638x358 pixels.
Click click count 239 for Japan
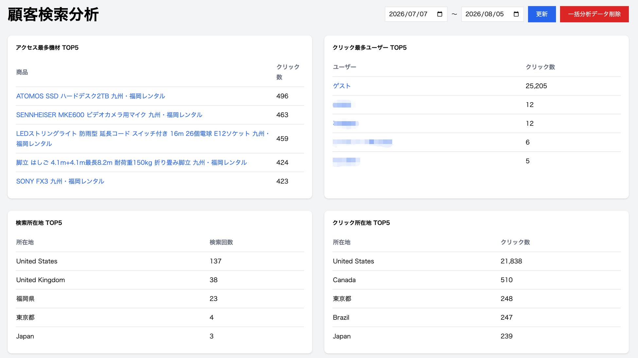506,336
